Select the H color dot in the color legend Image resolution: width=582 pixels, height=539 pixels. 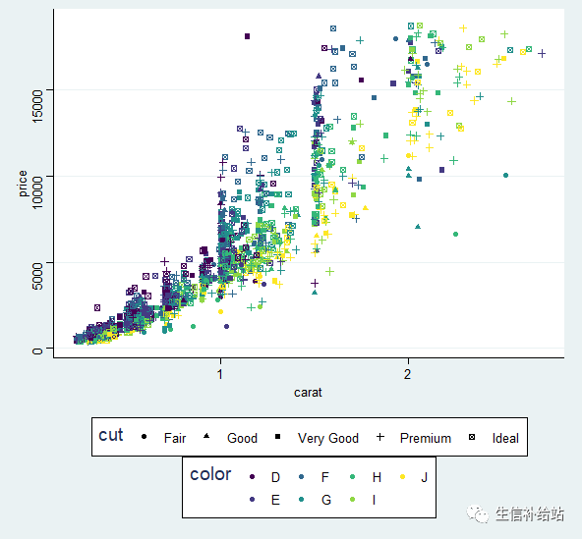(x=353, y=477)
